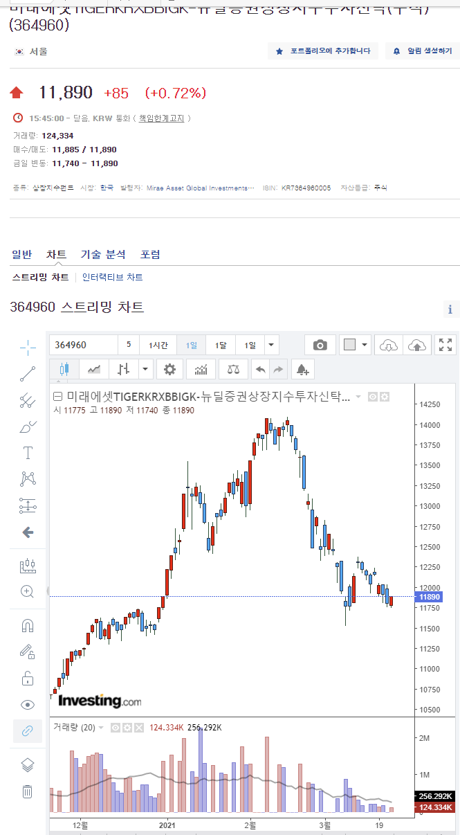Take a chart snapshot with the camera icon
Viewport: 460px width, 835px height.
click(320, 345)
